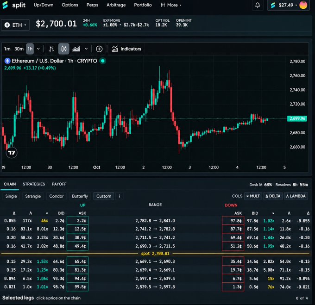This screenshot has height=305, width=315.
Task: Click the 76x multiplier value
Action: 271,287
